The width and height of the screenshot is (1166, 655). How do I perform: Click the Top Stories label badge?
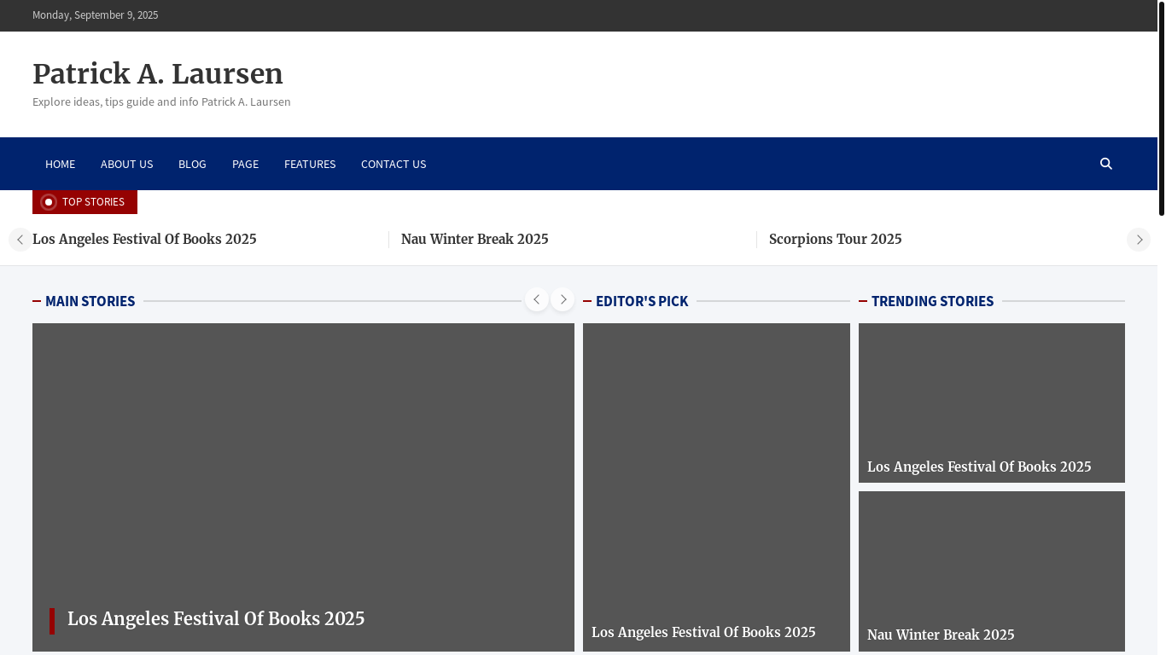point(85,202)
